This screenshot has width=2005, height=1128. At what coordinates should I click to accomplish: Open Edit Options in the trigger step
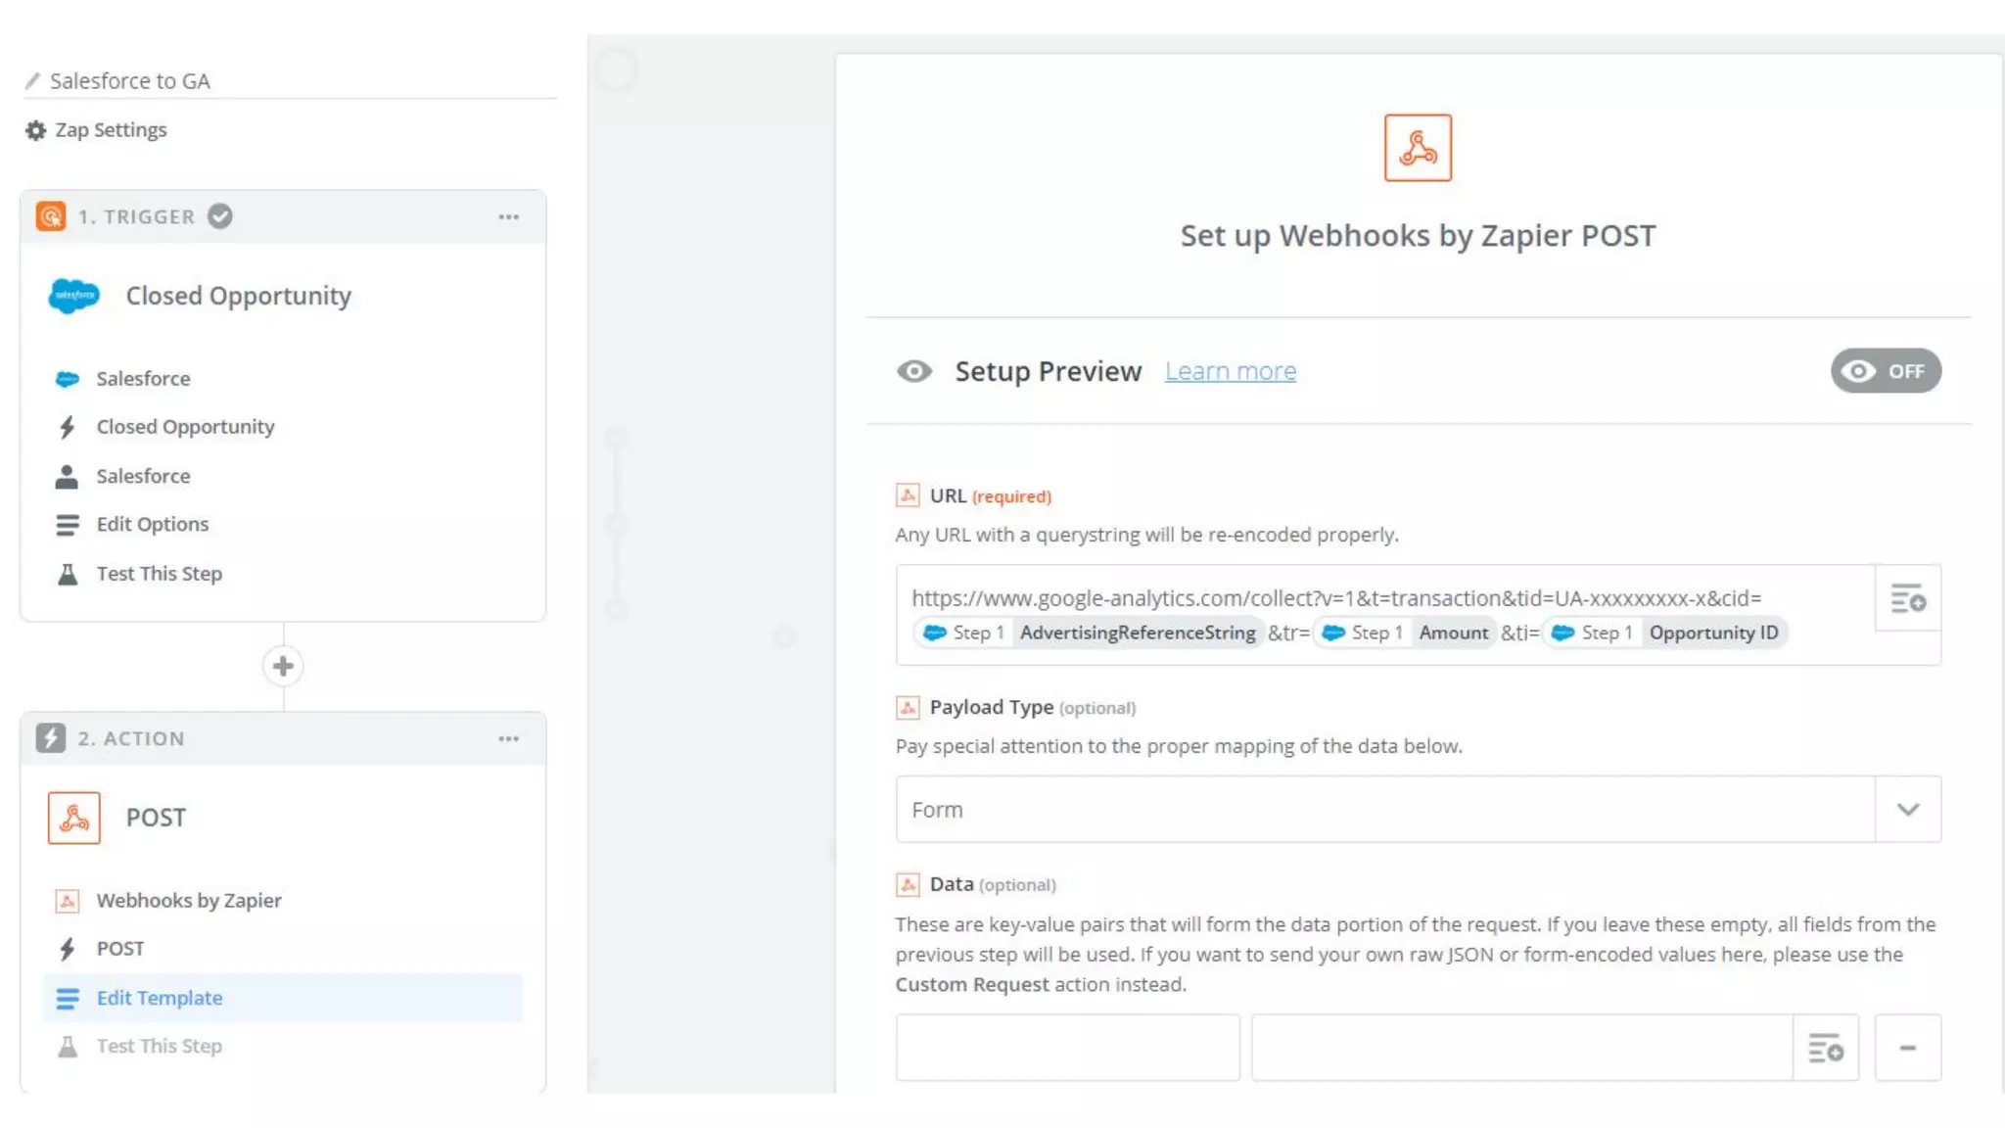(x=153, y=525)
